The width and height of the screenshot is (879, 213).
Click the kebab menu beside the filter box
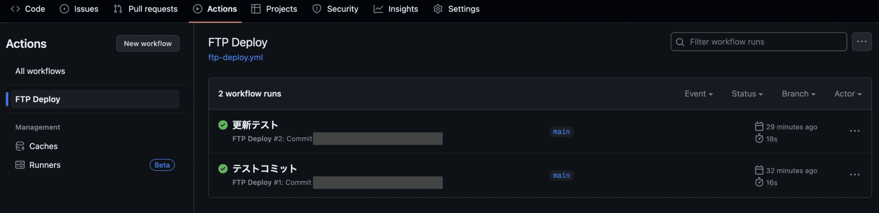coord(862,41)
